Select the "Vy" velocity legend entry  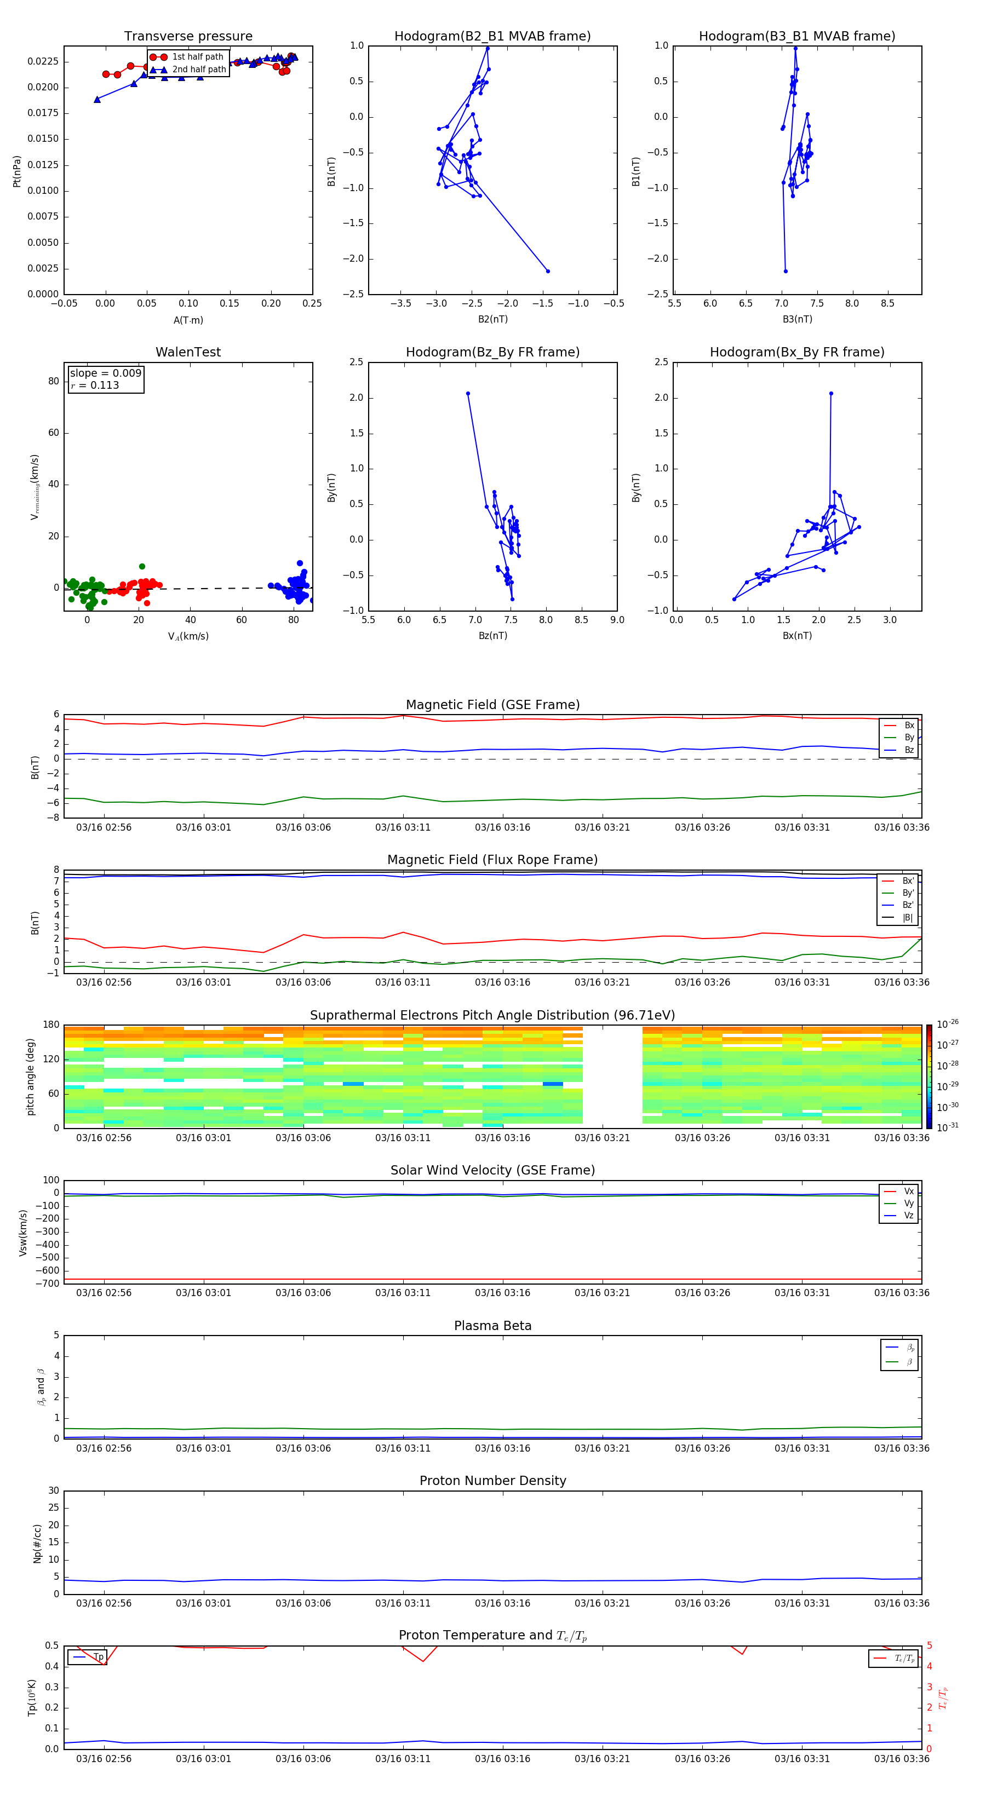(x=899, y=1204)
